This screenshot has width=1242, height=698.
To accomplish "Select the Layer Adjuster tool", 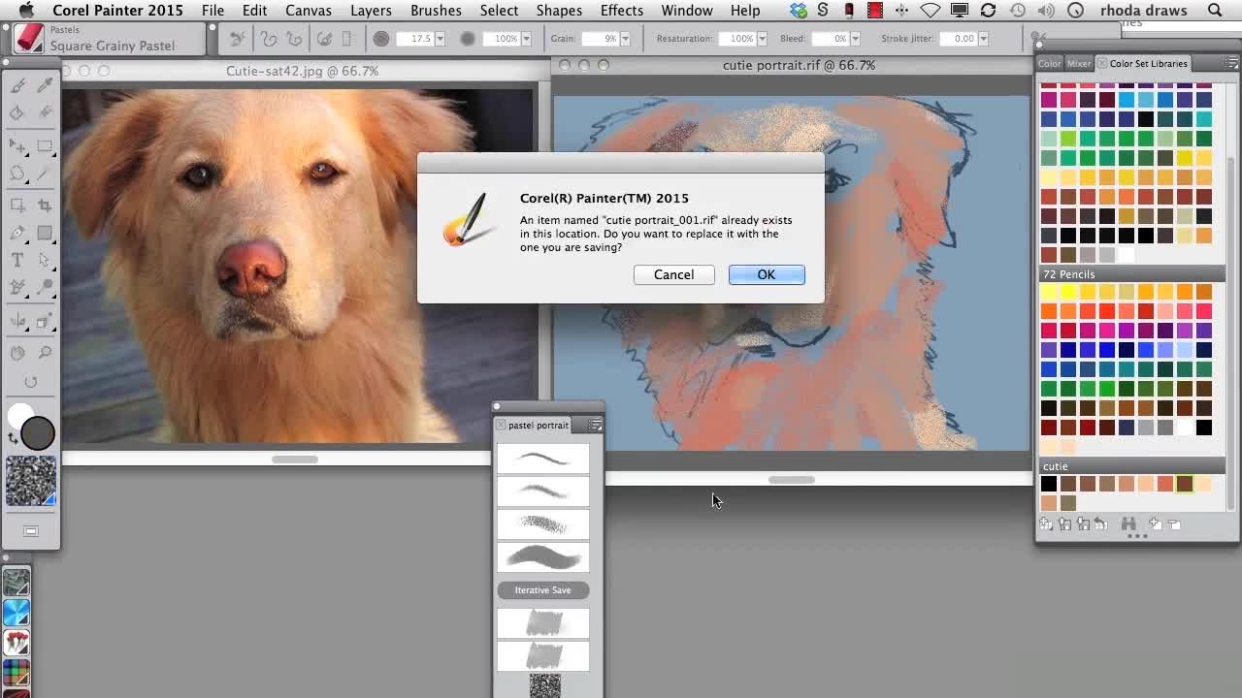I will click(x=17, y=146).
